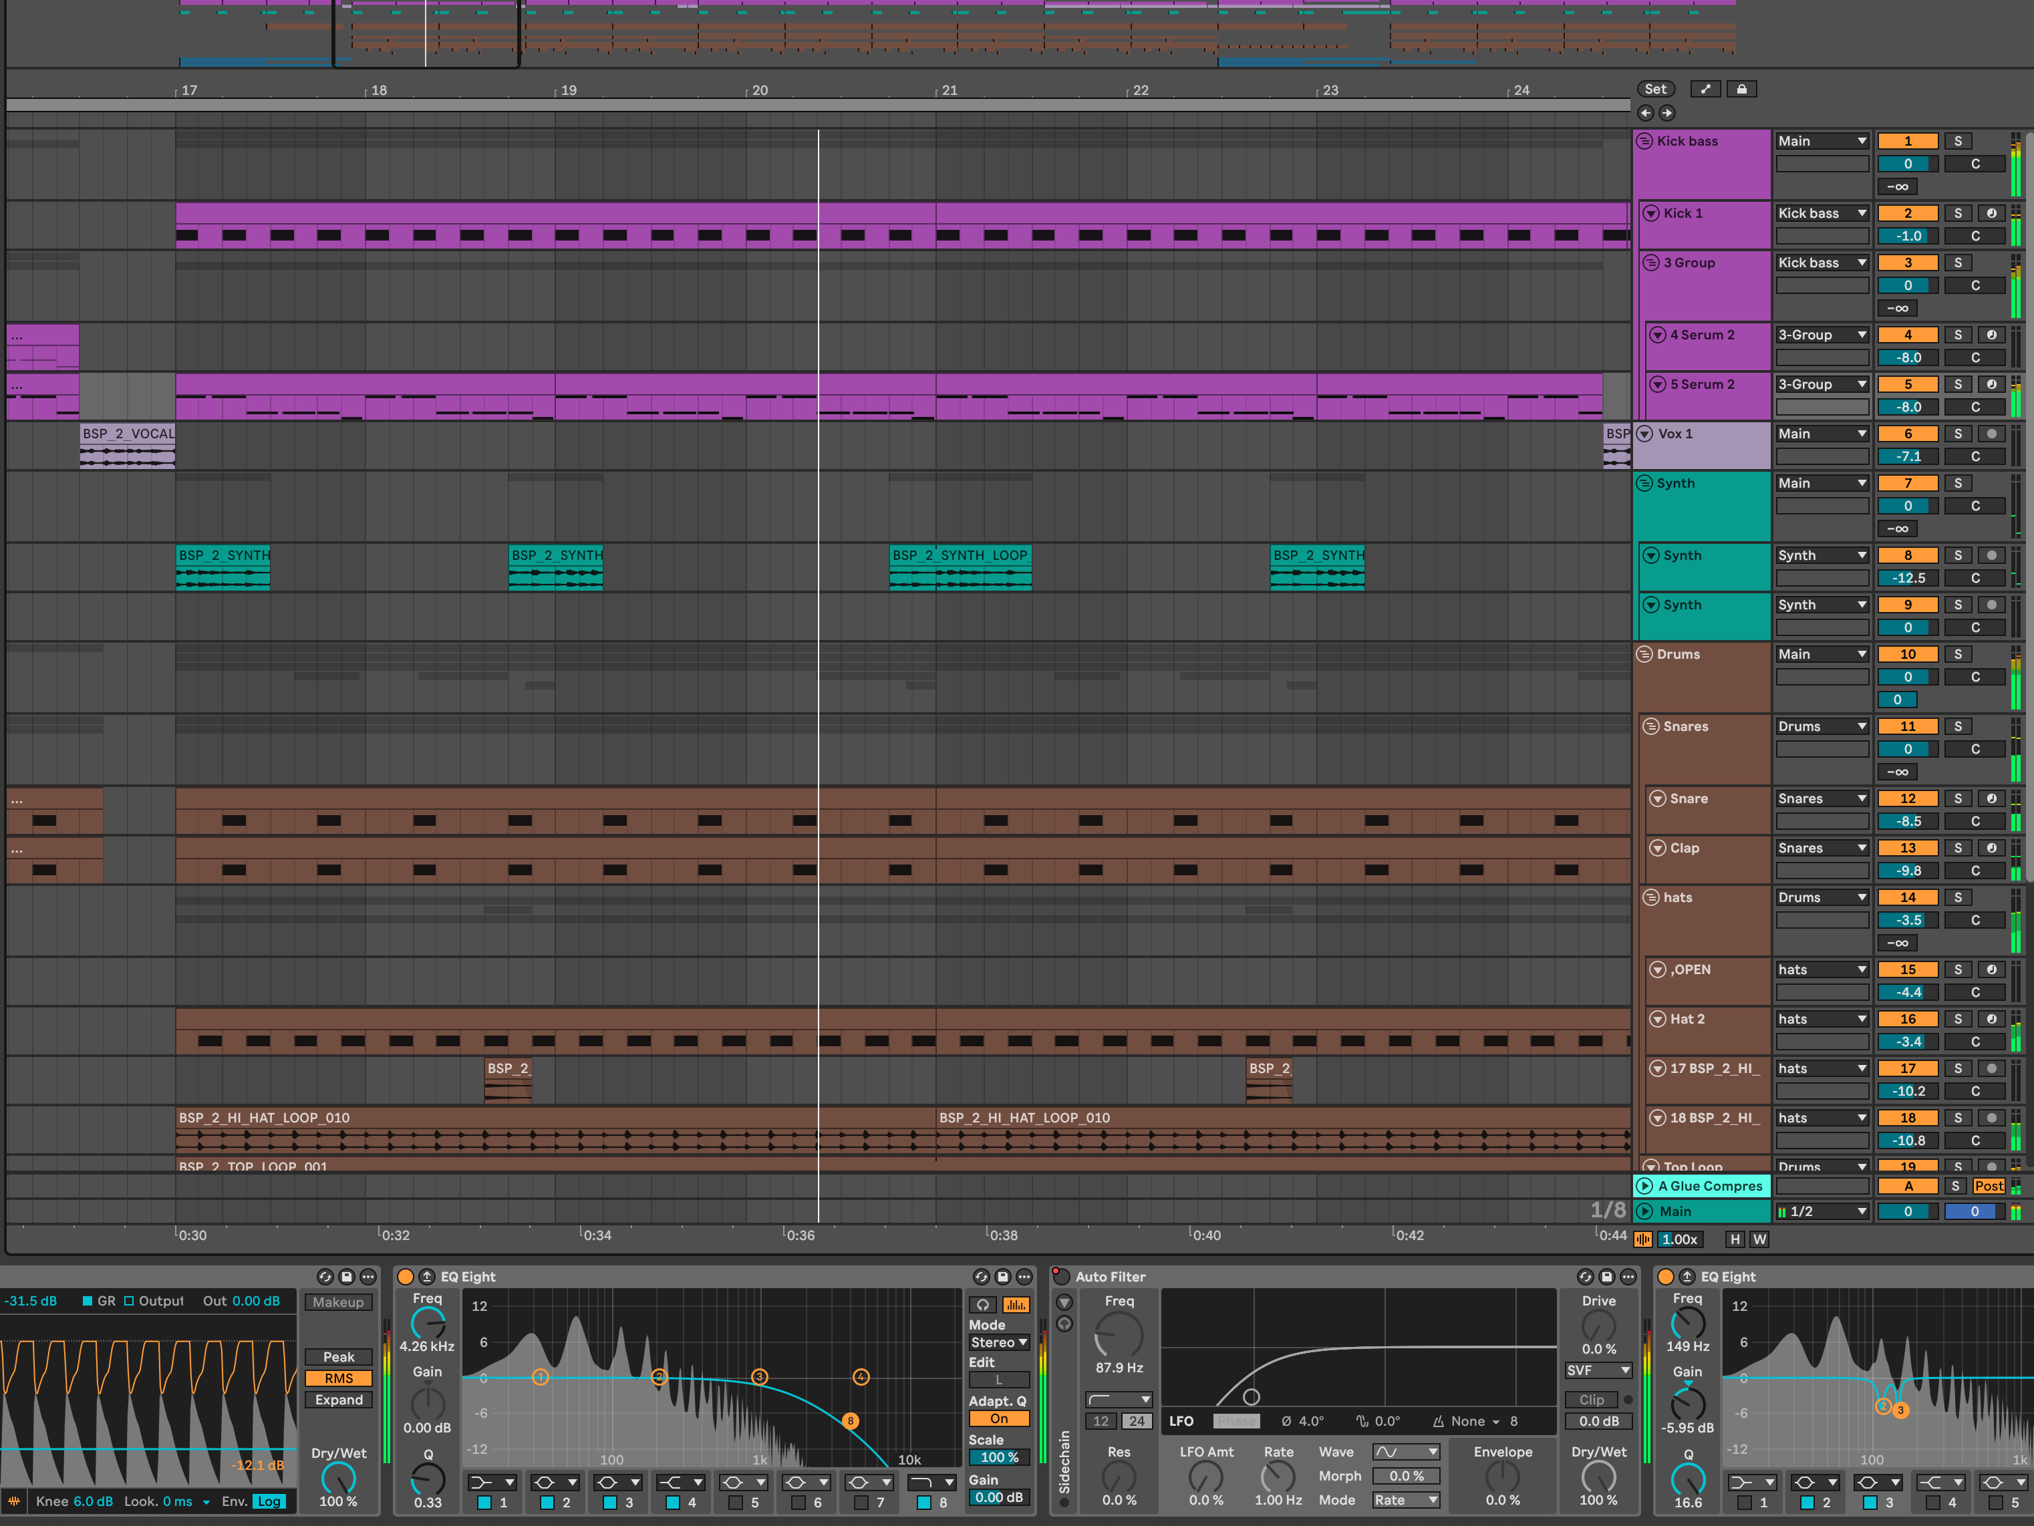This screenshot has width=2034, height=1526.
Task: Open band 1 filter type dropdown first EQ
Action: coord(493,1483)
